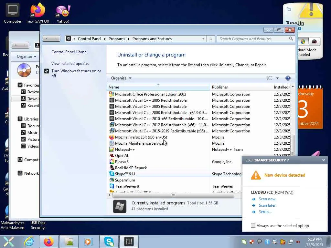Click Programs in the breadcrumb path

click(x=117, y=39)
